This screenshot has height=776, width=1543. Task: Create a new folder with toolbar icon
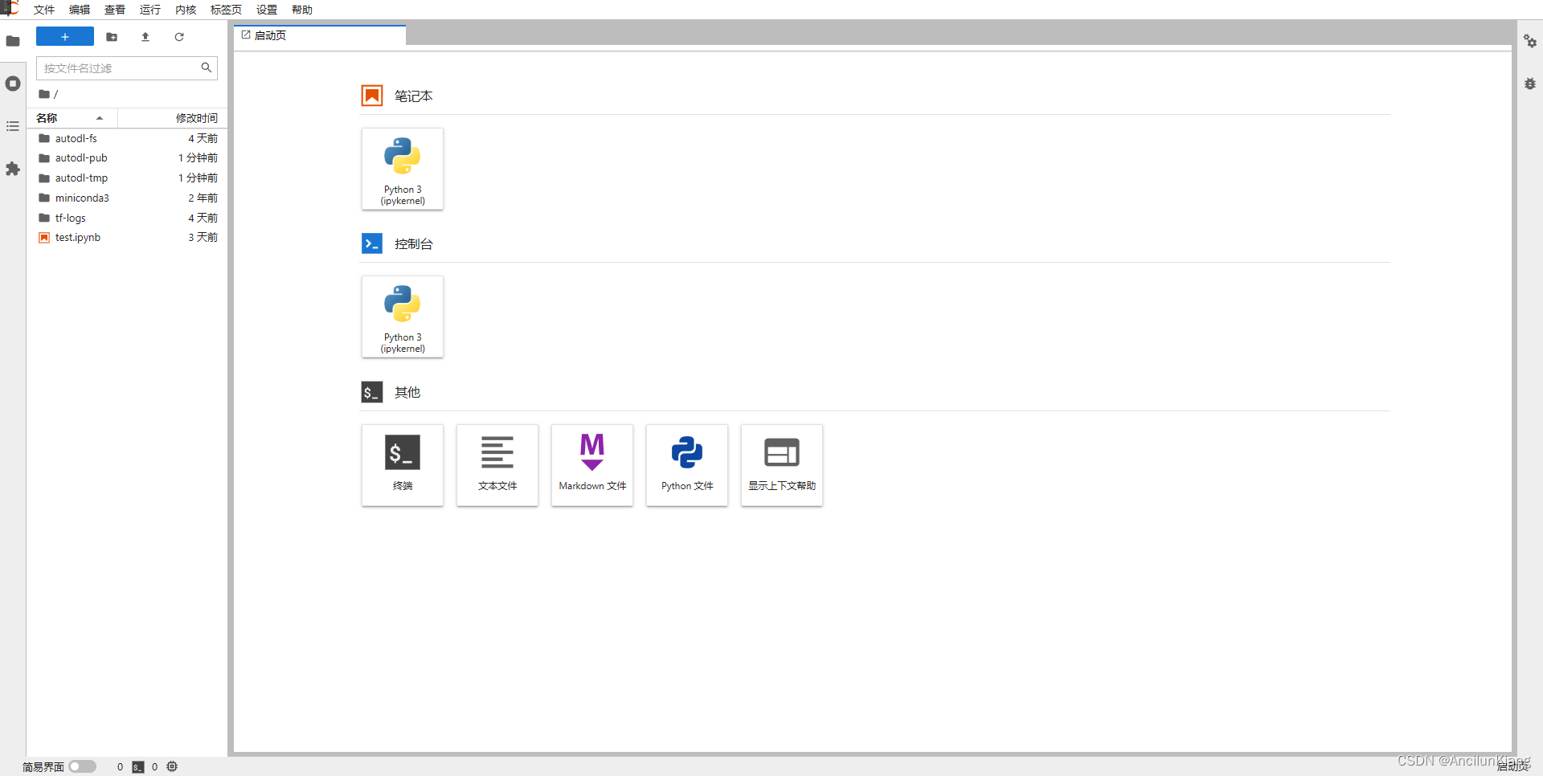(x=112, y=37)
